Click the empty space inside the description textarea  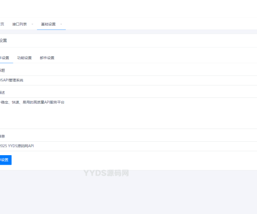(x=128, y=118)
